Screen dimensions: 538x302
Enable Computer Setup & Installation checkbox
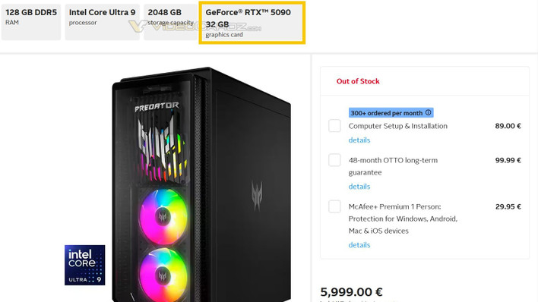click(x=334, y=126)
